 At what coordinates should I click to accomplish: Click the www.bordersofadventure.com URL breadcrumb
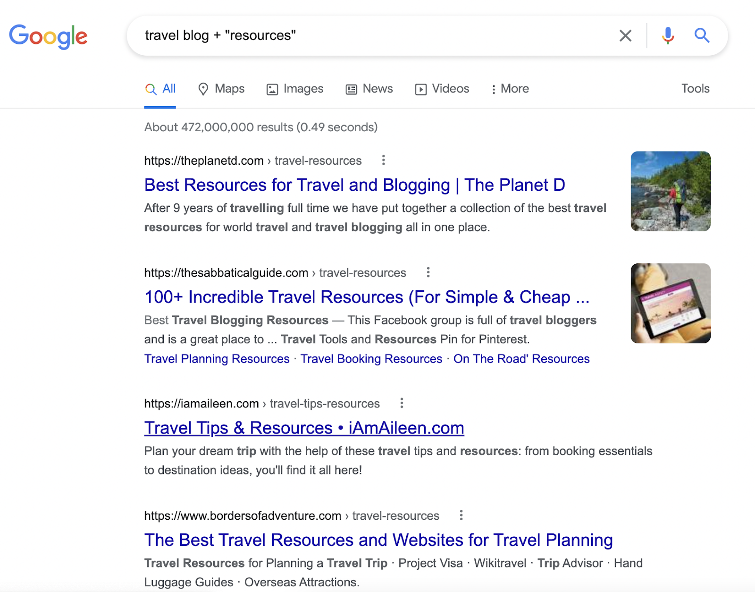point(292,516)
